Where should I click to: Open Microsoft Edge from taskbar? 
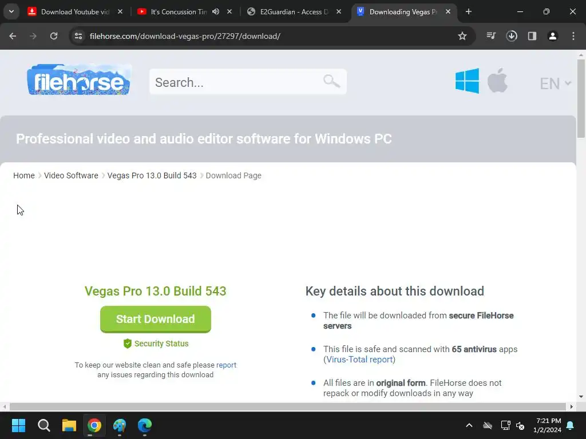click(x=145, y=425)
